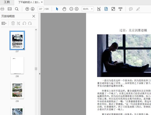The height and width of the screenshot is (115, 151).
Task: Click the print icon
Action: pyautogui.click(x=2, y=9)
